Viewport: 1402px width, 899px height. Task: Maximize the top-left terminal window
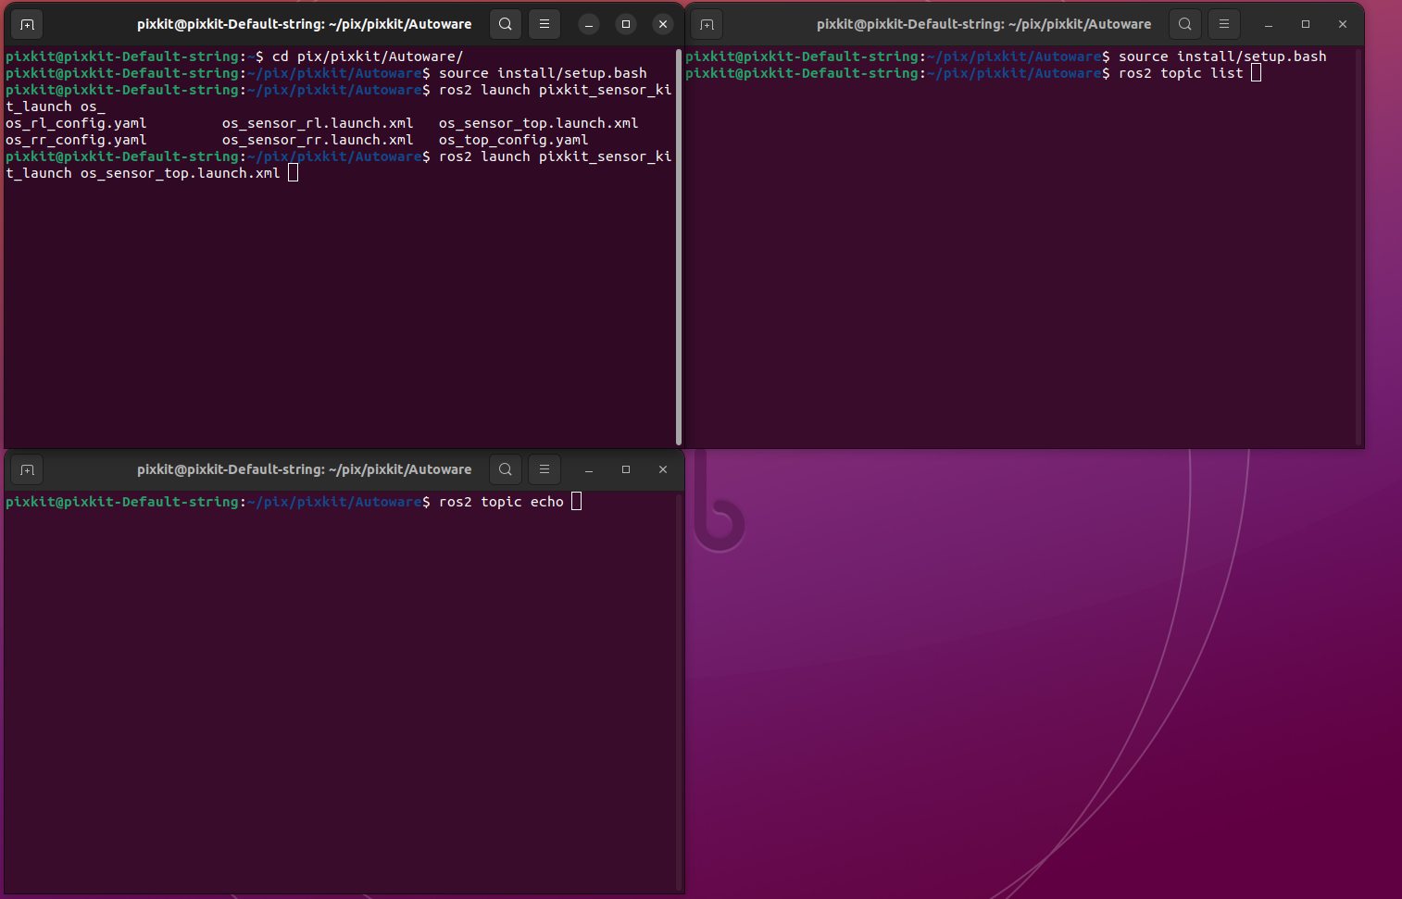coord(626,24)
